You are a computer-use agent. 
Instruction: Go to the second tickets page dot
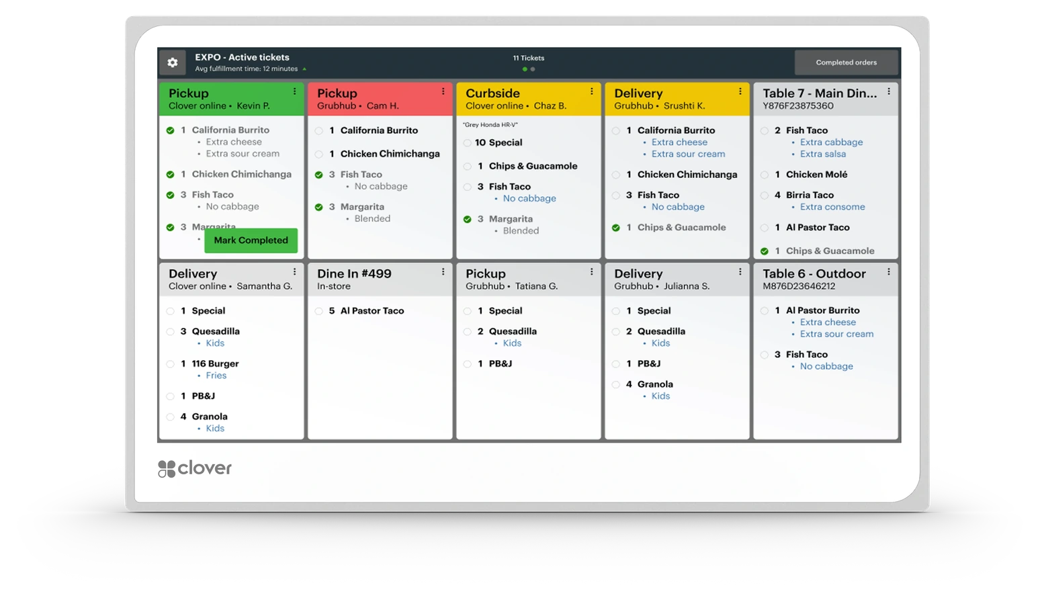[x=533, y=69]
